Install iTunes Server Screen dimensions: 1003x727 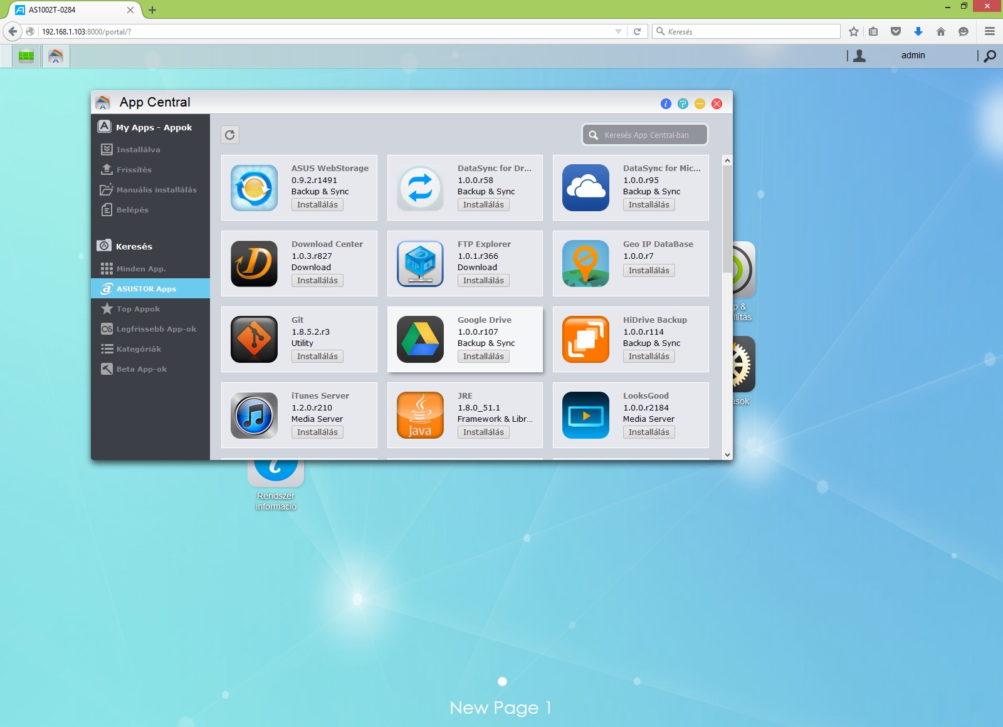[x=317, y=432]
